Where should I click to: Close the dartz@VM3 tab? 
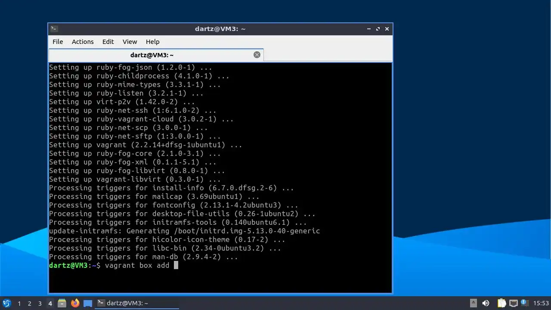(x=257, y=55)
